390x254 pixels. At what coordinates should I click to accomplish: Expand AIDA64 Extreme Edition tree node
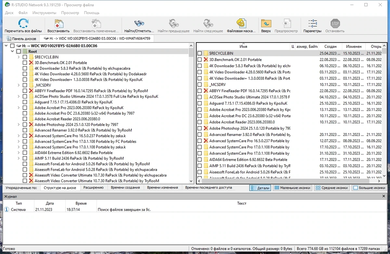coord(19,153)
